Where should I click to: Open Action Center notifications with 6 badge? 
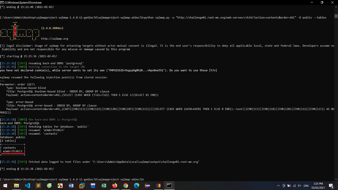click(331, 185)
